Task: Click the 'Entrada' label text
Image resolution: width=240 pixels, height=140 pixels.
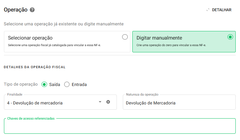Action: pos(79,84)
